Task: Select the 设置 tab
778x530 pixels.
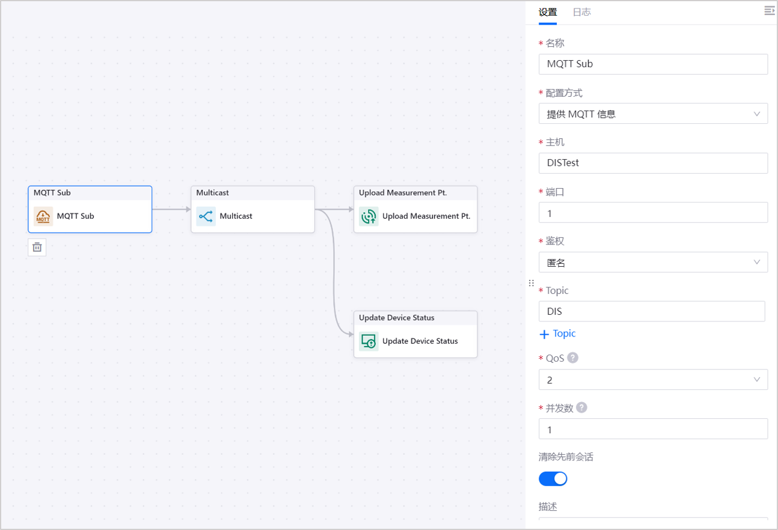Action: tap(547, 12)
